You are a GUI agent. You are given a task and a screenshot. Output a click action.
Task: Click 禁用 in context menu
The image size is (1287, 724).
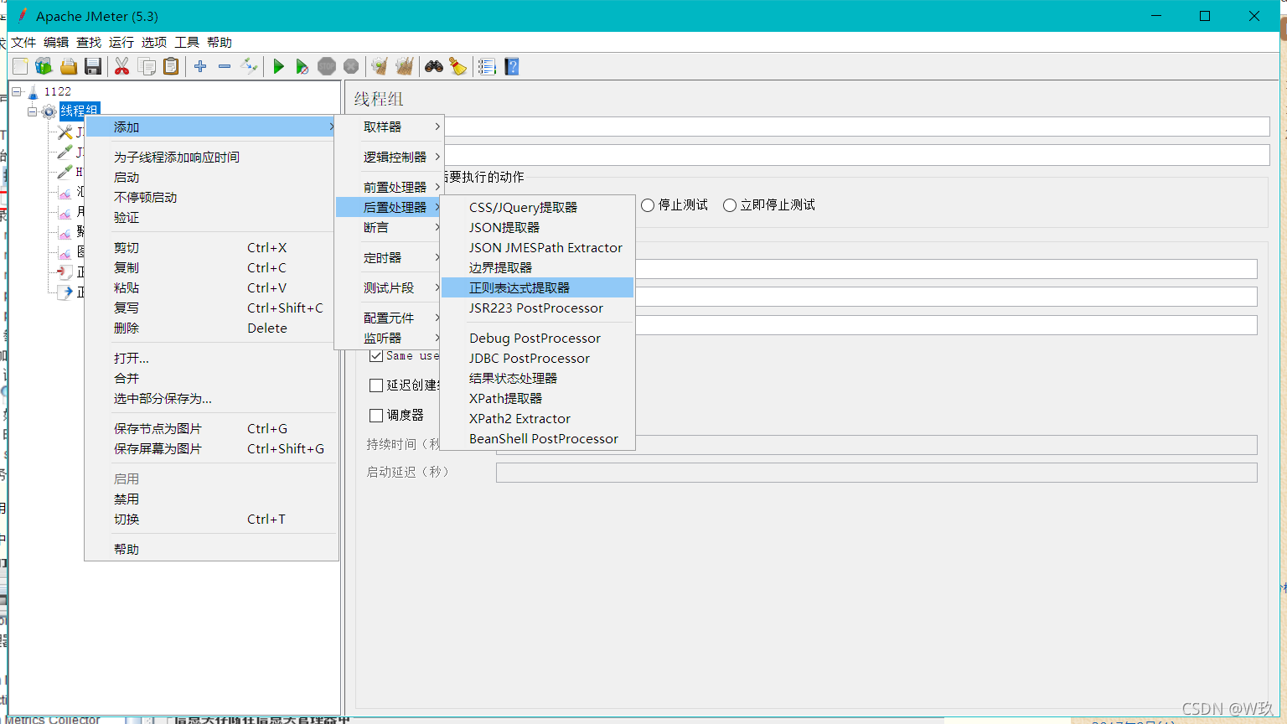[211, 499]
